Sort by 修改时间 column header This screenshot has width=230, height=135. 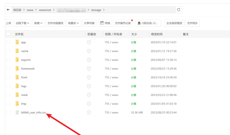coord(157,34)
